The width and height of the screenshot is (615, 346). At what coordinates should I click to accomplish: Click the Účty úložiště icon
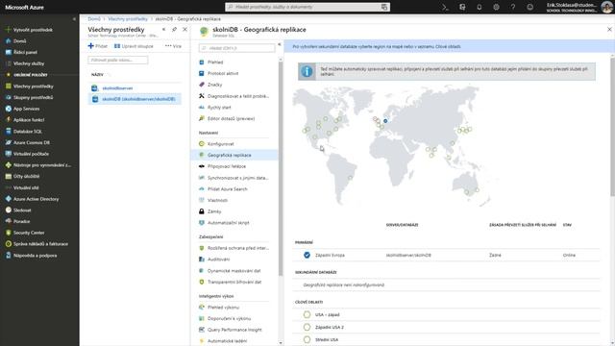click(x=9, y=177)
